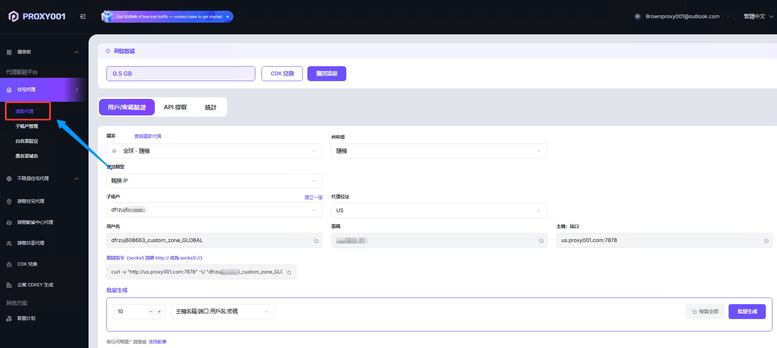This screenshot has height=348, width=777.
Task: Click the 住宅代理 home icon
Action: click(x=9, y=90)
